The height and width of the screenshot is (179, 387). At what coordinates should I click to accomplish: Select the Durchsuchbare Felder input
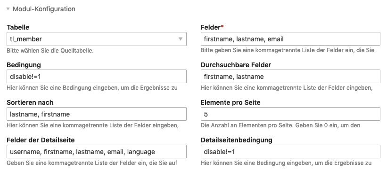(290, 77)
